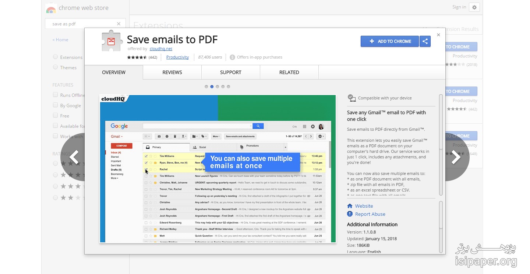Click the dollar icon for in-app purchases
This screenshot has height=274, width=530.
(x=232, y=57)
